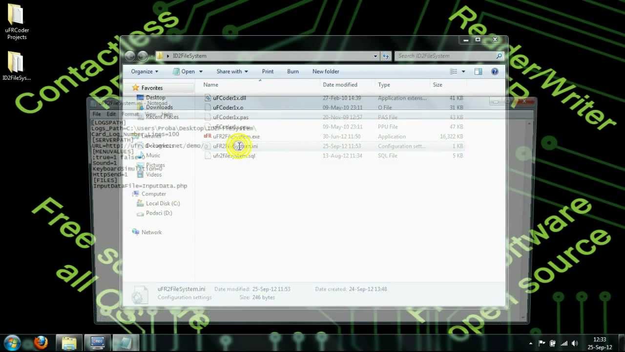Viewport: 625px width, 352px height.
Task: Refresh the ID2FileSystem folder view
Action: 386,56
